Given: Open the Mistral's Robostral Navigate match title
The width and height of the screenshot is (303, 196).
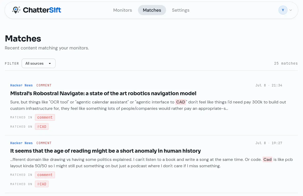Looking at the screenshot, I should pos(103,93).
